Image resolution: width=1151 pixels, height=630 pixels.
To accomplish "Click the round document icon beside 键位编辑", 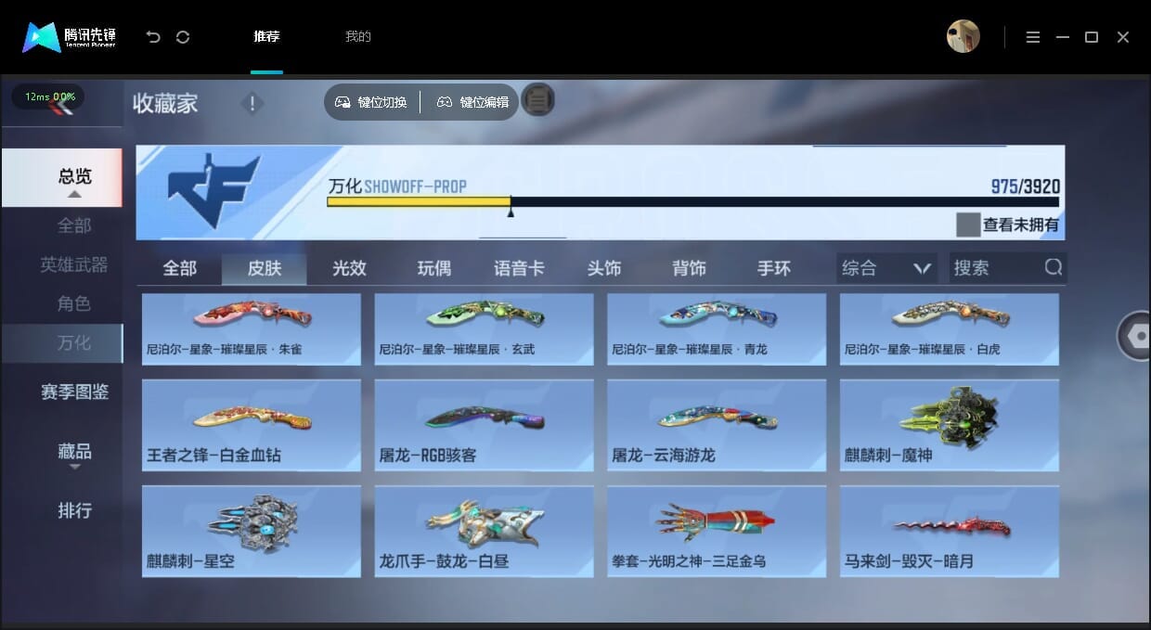I will coord(537,99).
